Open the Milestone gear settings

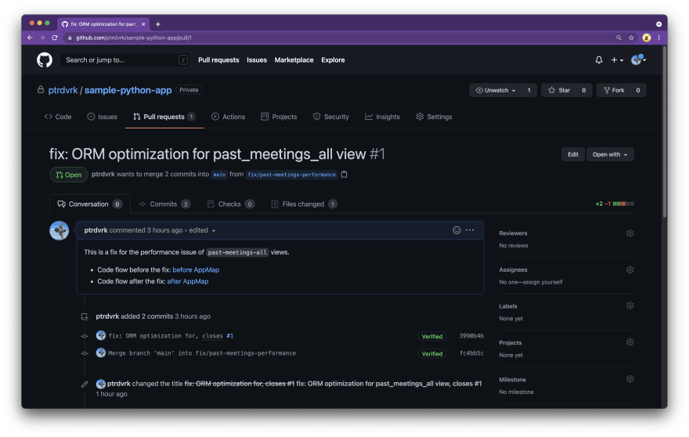(629, 379)
